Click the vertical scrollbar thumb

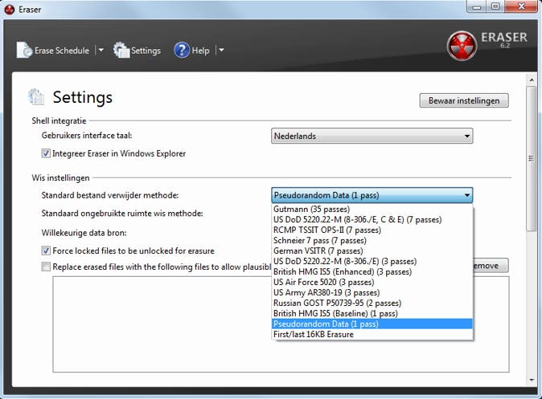[532, 159]
